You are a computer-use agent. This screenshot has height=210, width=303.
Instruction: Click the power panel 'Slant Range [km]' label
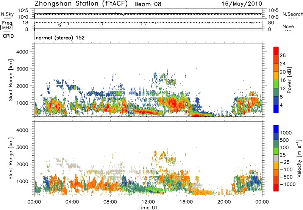(x=11, y=80)
